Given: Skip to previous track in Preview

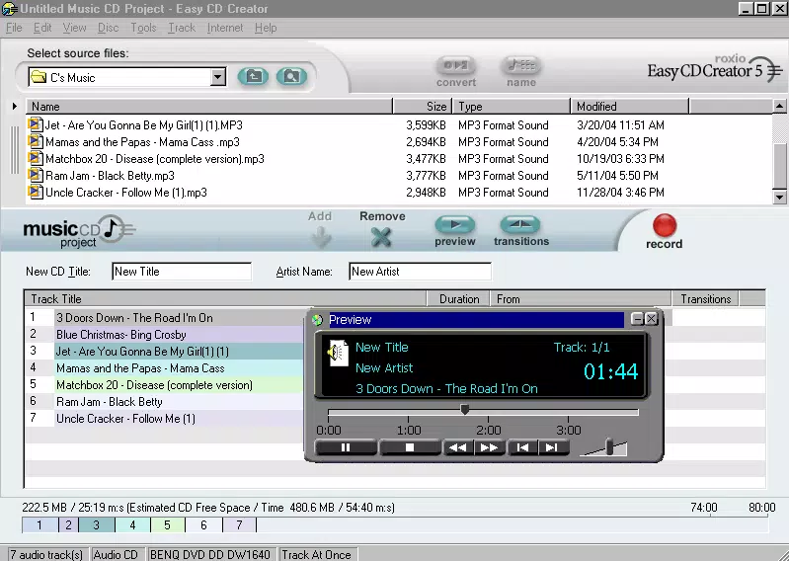Looking at the screenshot, I should (x=522, y=447).
